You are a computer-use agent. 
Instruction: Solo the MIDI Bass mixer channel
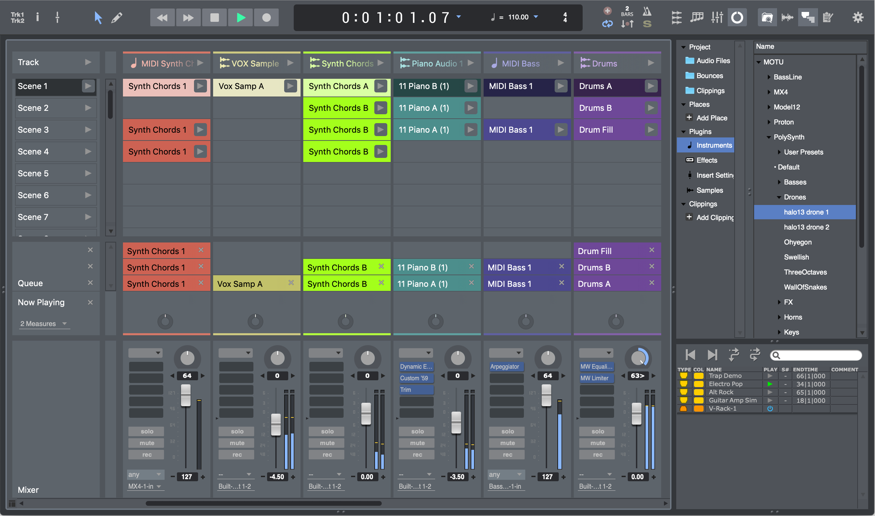coord(507,431)
